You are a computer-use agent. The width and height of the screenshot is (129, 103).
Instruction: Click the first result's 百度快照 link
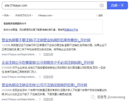(48, 54)
